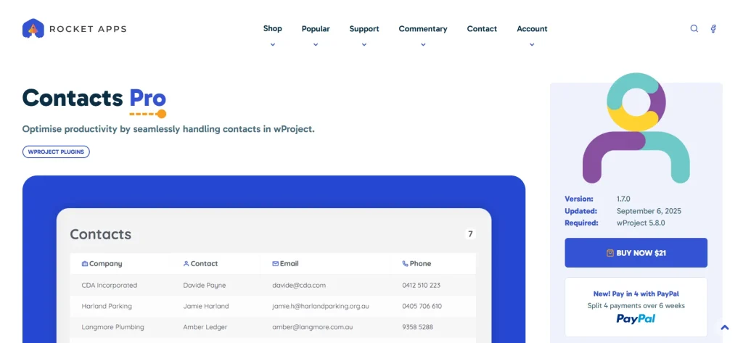Image resolution: width=743 pixels, height=343 pixels.
Task: Click email davide@cda.com
Action: tap(298, 285)
